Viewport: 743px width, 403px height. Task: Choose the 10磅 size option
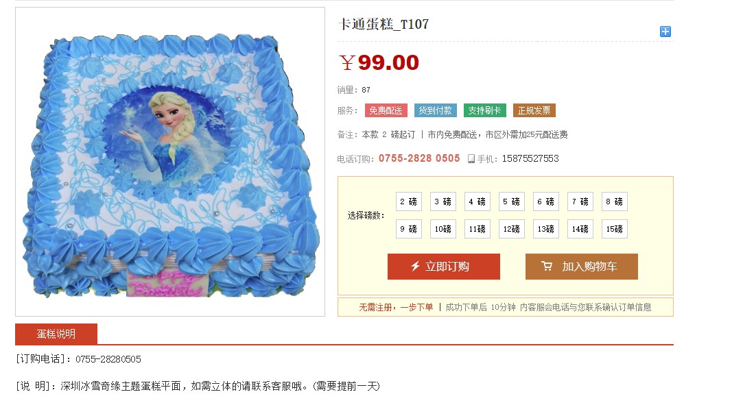point(443,229)
